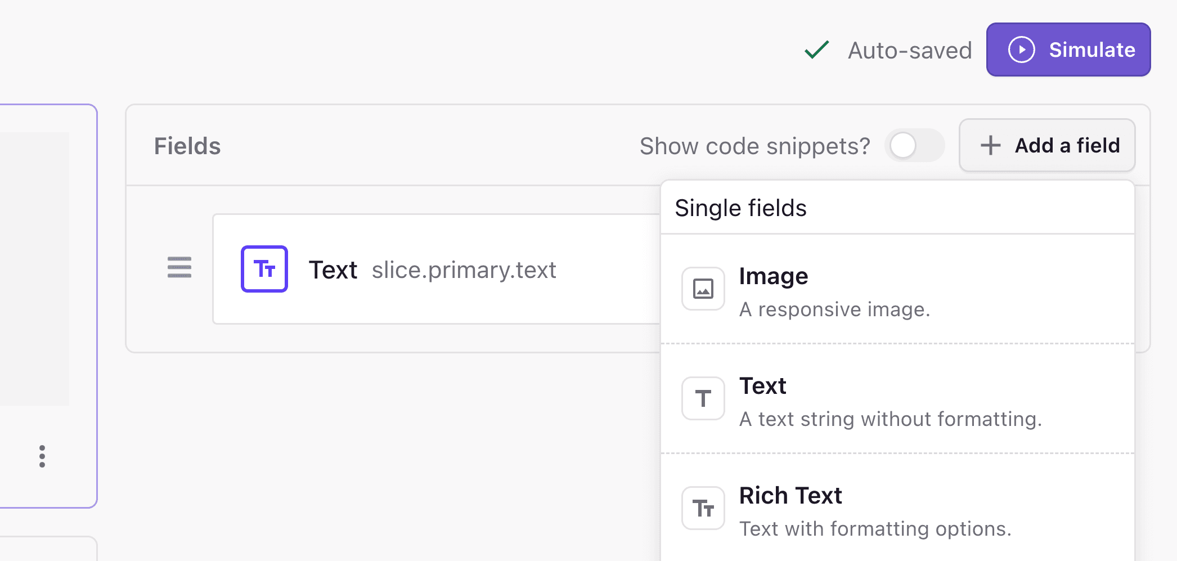Select the Image field type icon

click(x=703, y=289)
